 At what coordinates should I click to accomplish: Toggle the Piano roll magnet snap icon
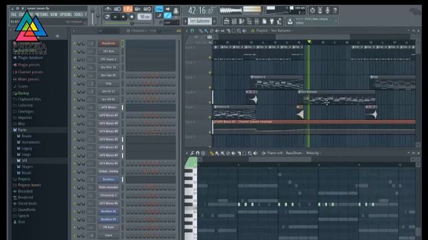[x=198, y=153]
